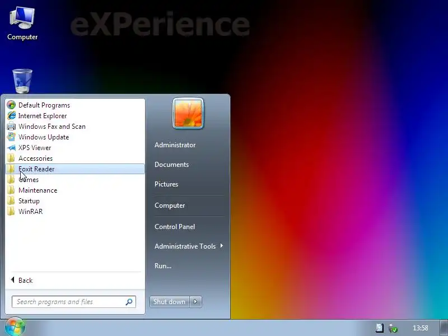Open the Computer desktop icon

point(22,24)
